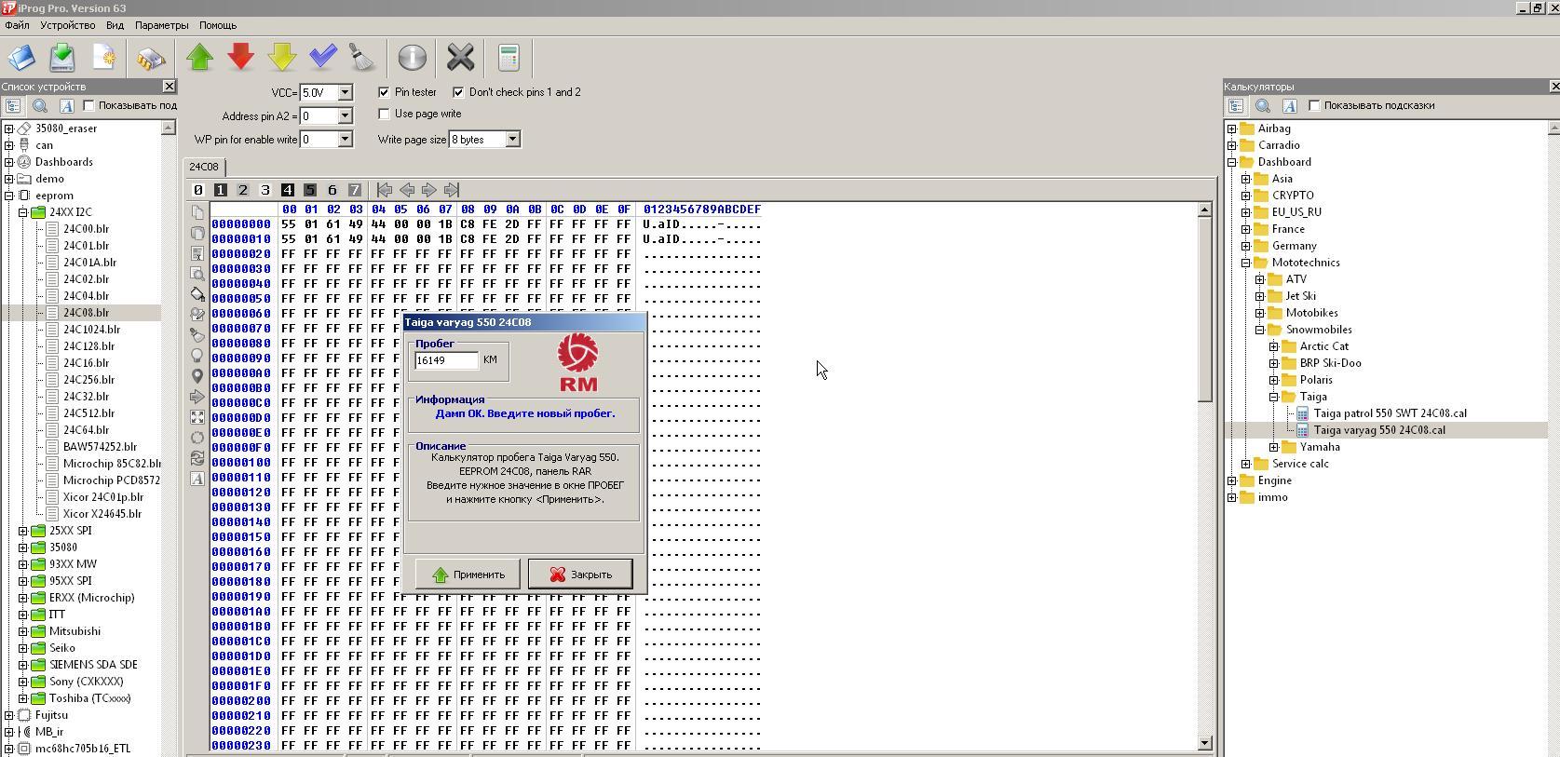Click the new document toolbar icon
The height and width of the screenshot is (757, 1560).
tap(103, 58)
